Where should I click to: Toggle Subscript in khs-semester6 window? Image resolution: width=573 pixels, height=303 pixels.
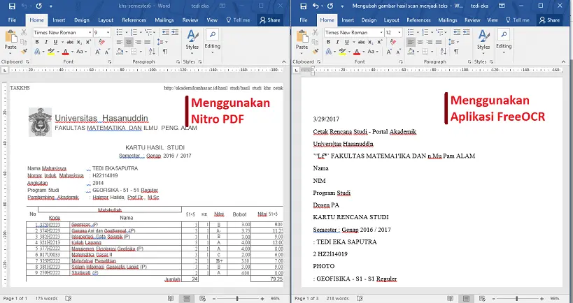pos(79,42)
